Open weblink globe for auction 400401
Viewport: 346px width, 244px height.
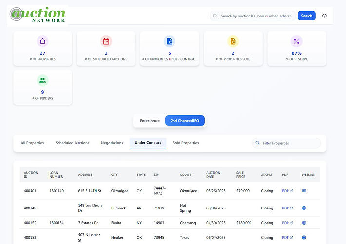click(x=304, y=191)
